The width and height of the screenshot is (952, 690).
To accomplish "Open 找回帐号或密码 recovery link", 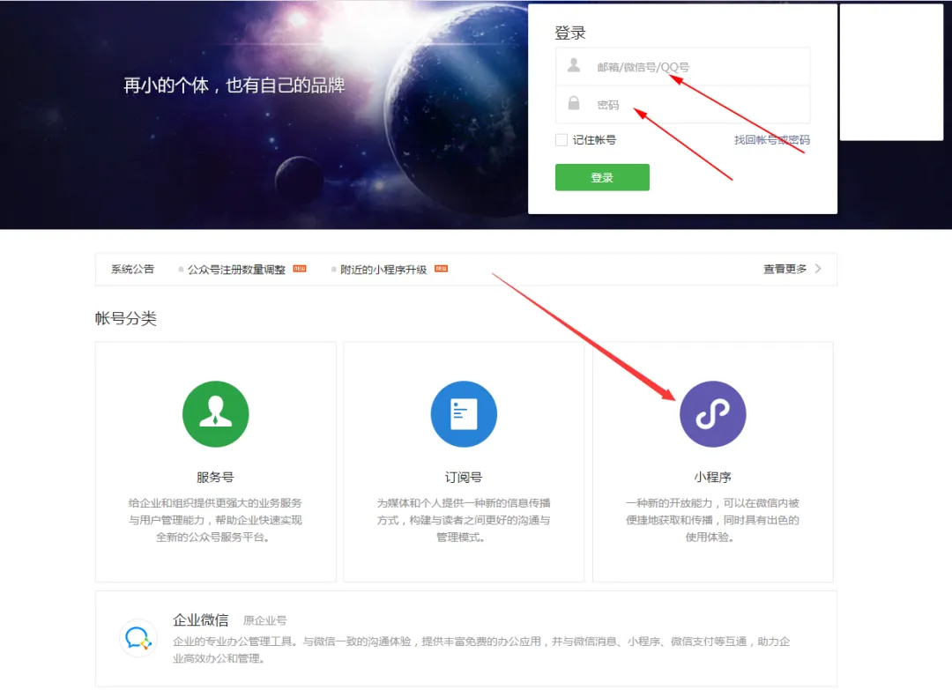I will click(x=771, y=140).
